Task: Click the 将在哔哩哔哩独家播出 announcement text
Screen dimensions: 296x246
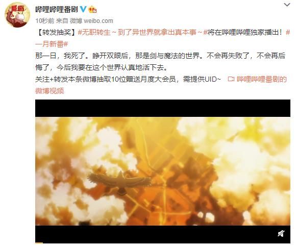Action: (245, 33)
